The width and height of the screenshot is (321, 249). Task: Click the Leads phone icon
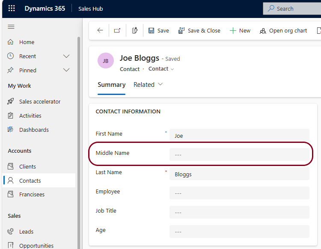coord(10,231)
